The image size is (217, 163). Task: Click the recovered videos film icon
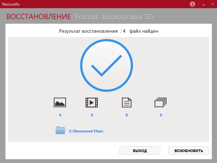[x=92, y=102]
